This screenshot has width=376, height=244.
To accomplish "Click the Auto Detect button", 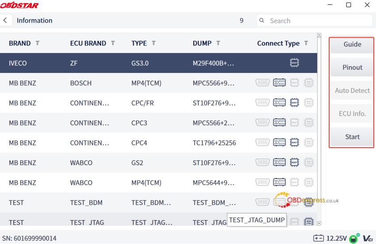I will [x=352, y=91].
